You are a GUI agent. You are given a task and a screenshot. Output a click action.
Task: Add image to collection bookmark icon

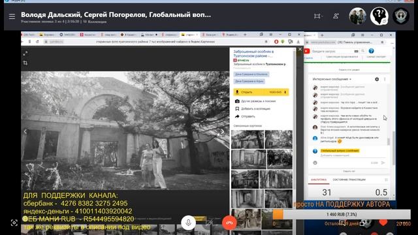237,109
